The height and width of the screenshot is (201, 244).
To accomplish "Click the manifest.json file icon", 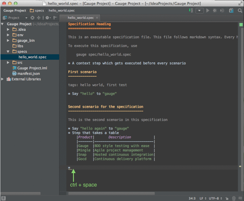I will [x=14, y=74].
